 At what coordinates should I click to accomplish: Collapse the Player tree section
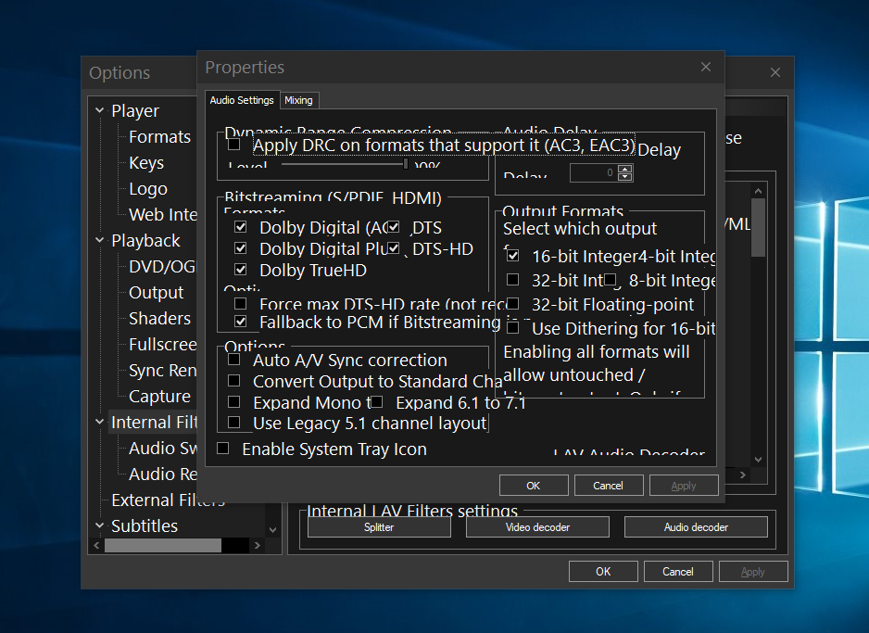(99, 110)
